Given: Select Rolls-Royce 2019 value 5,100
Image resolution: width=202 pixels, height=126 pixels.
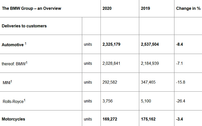Looking at the screenshot, I should point(146,101).
